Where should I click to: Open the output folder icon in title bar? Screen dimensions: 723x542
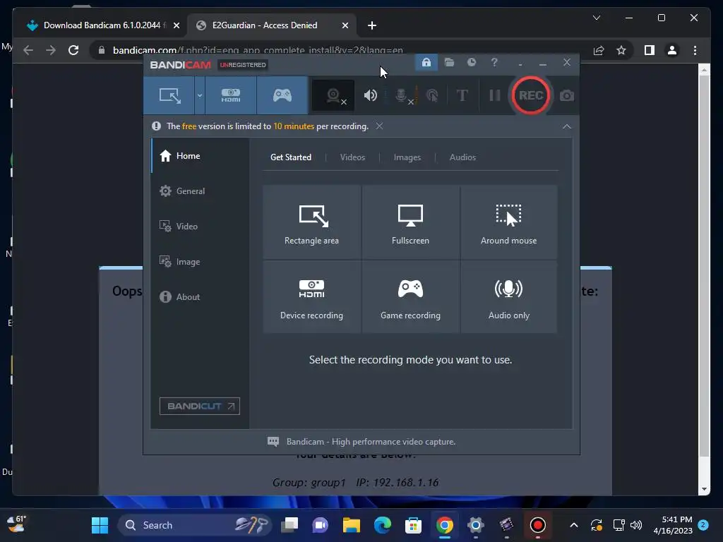pos(449,62)
